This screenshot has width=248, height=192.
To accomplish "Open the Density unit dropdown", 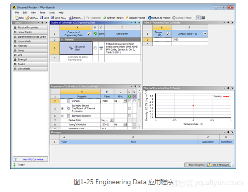I will 125,101.
